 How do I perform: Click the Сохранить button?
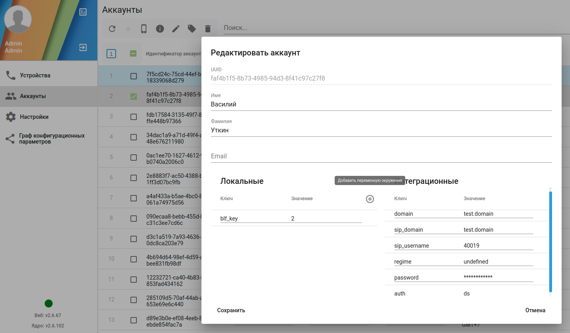(231, 310)
